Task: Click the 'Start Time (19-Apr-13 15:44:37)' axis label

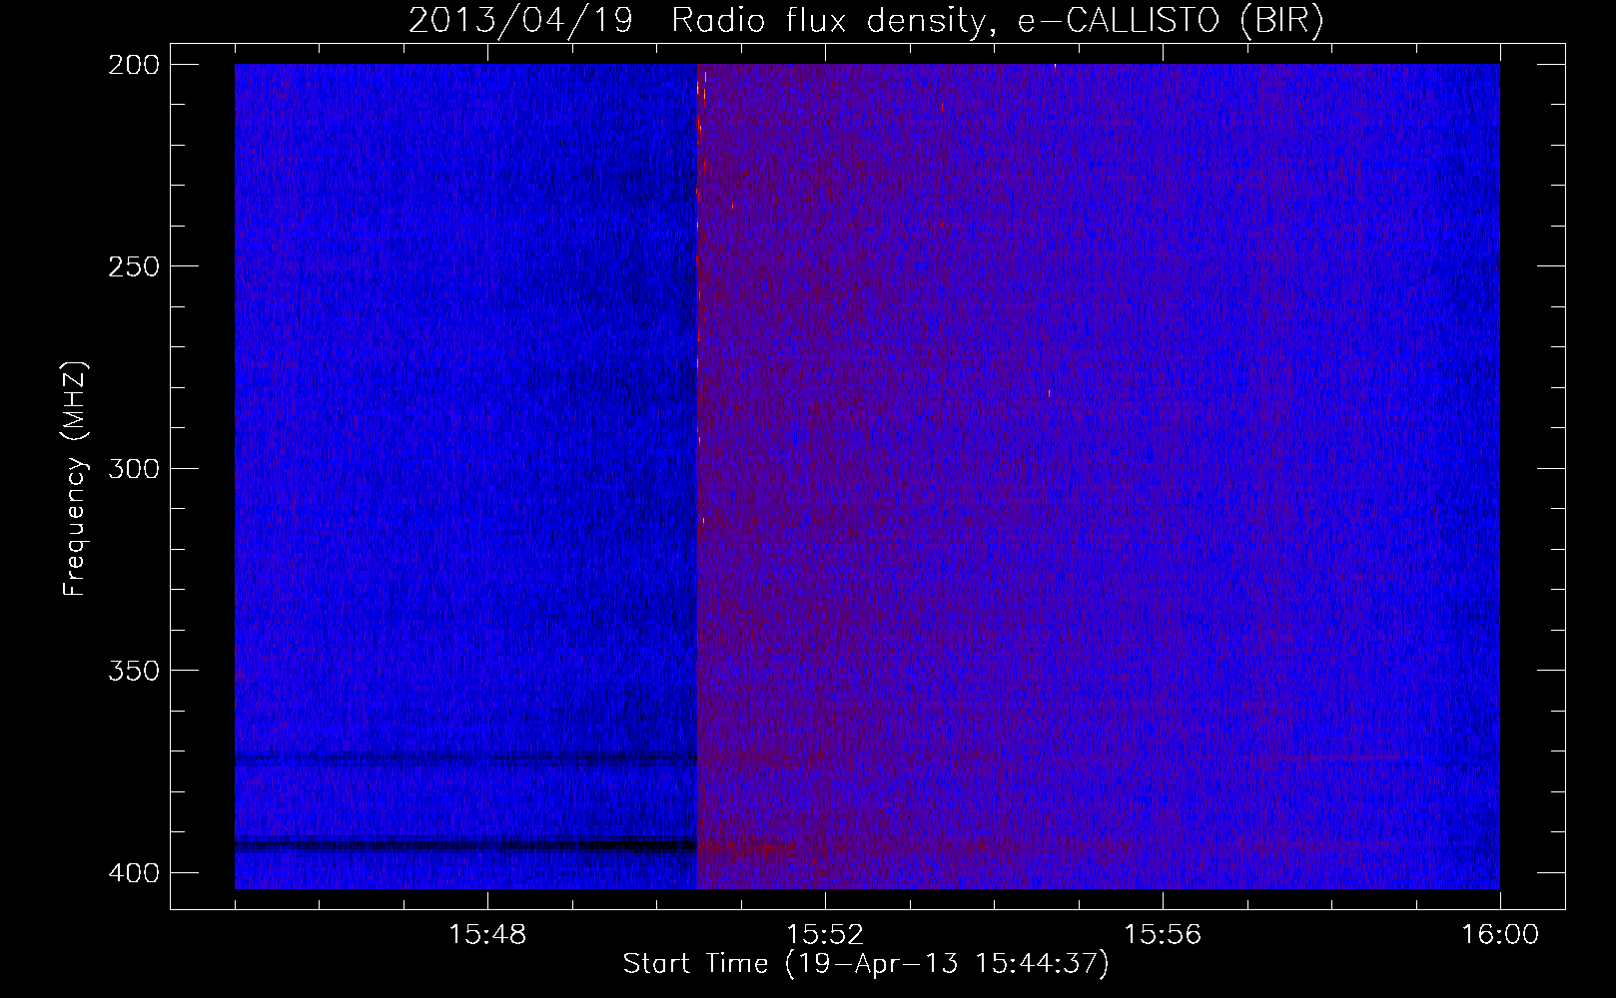Action: click(x=866, y=964)
